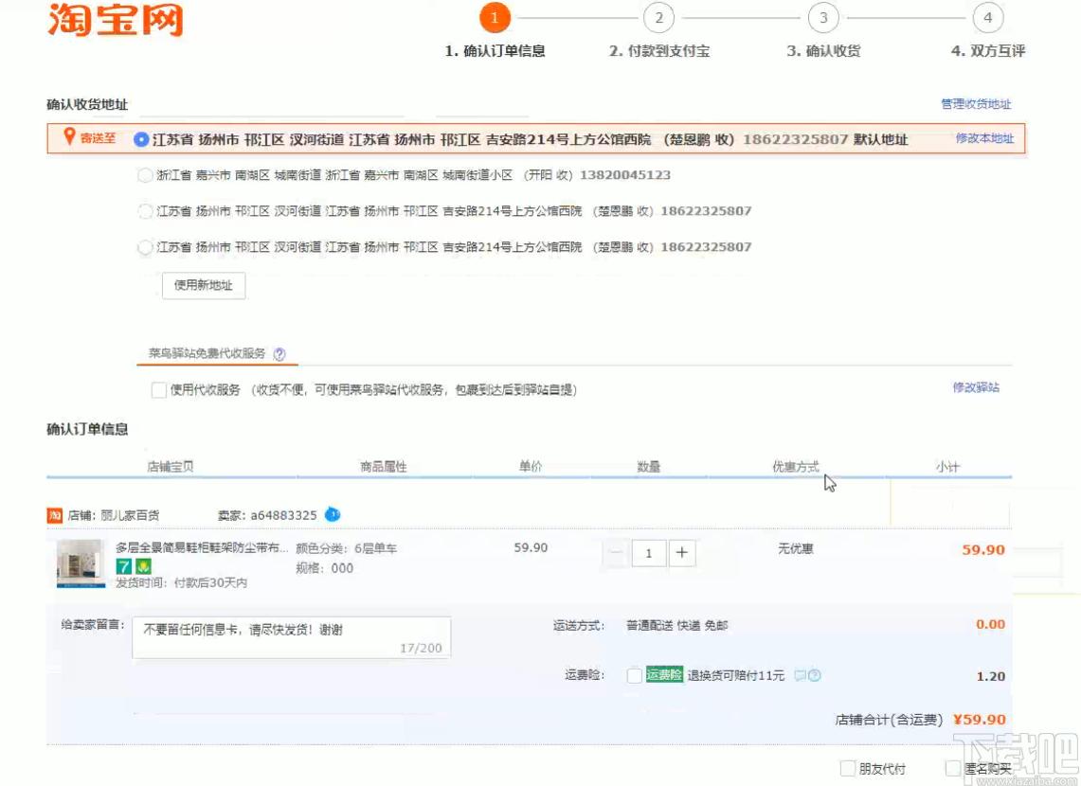Click help icon after 退换货可赔付11元
Image resolution: width=1081 pixels, height=786 pixels.
tap(814, 675)
